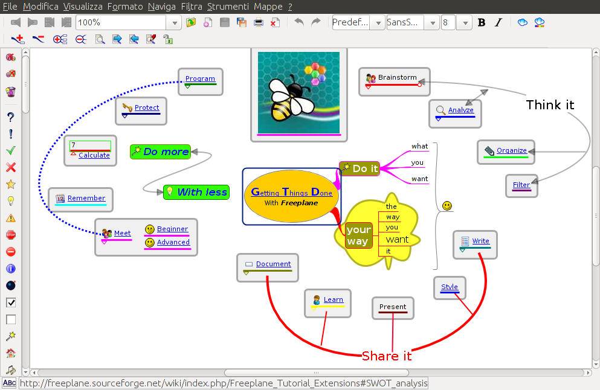Open the Strumenti menu
The width and height of the screenshot is (600, 390).
[228, 7]
